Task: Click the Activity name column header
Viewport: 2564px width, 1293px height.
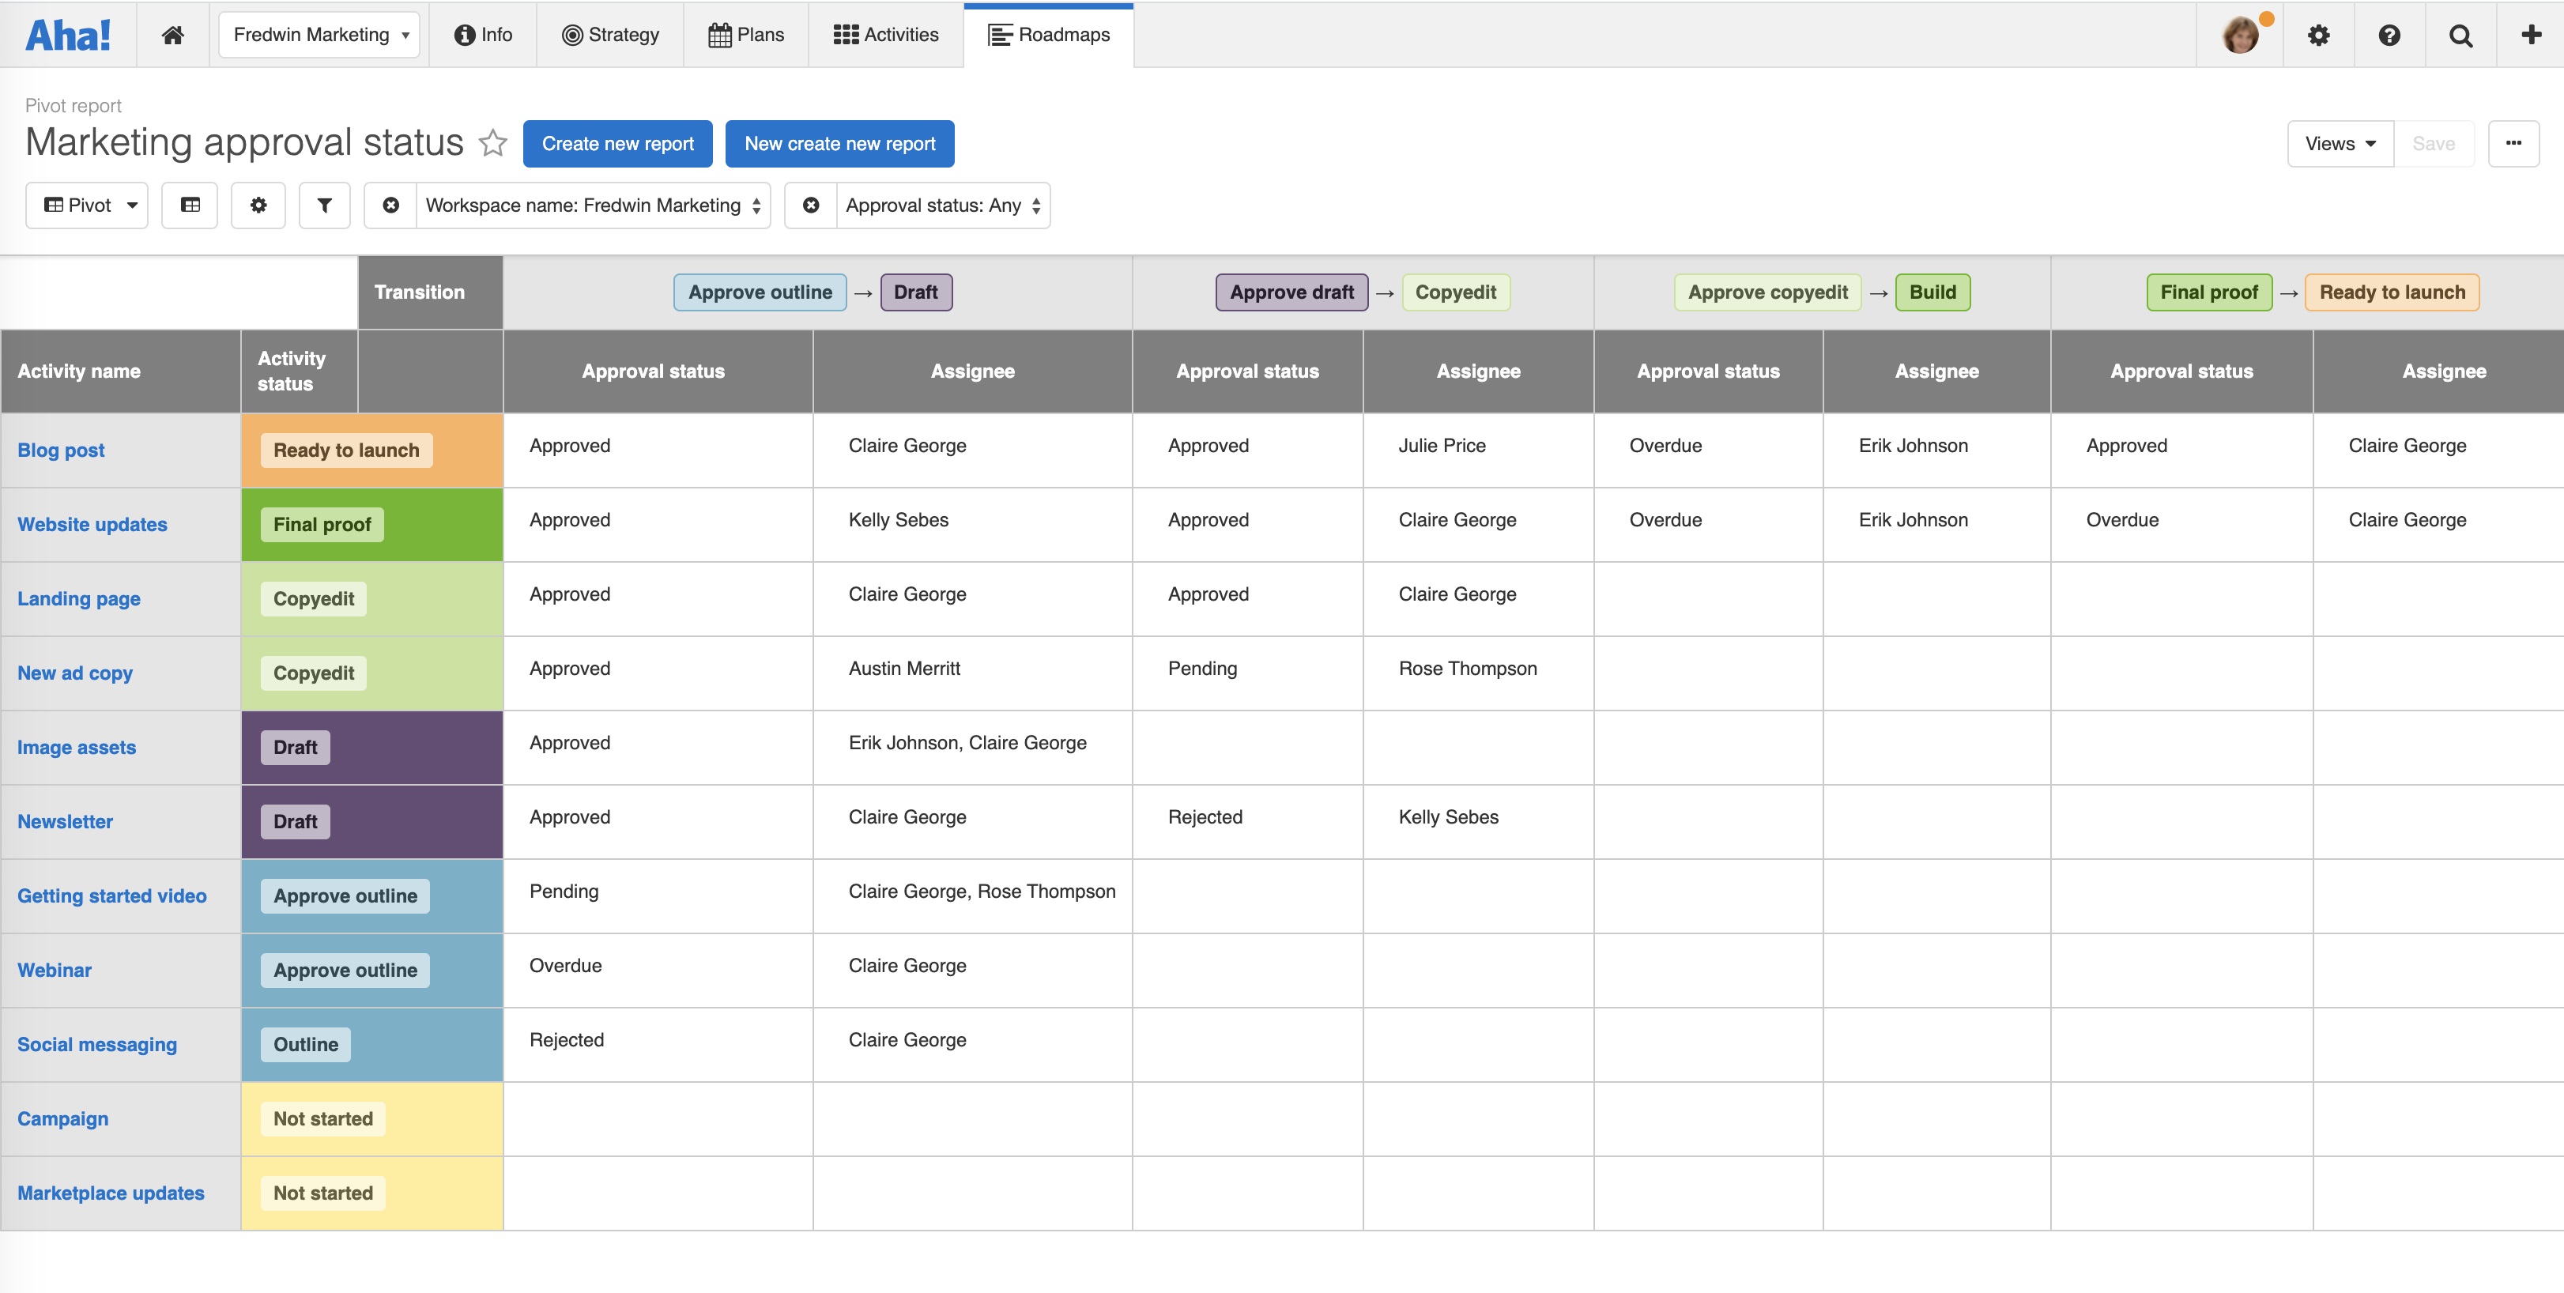Action: point(120,371)
